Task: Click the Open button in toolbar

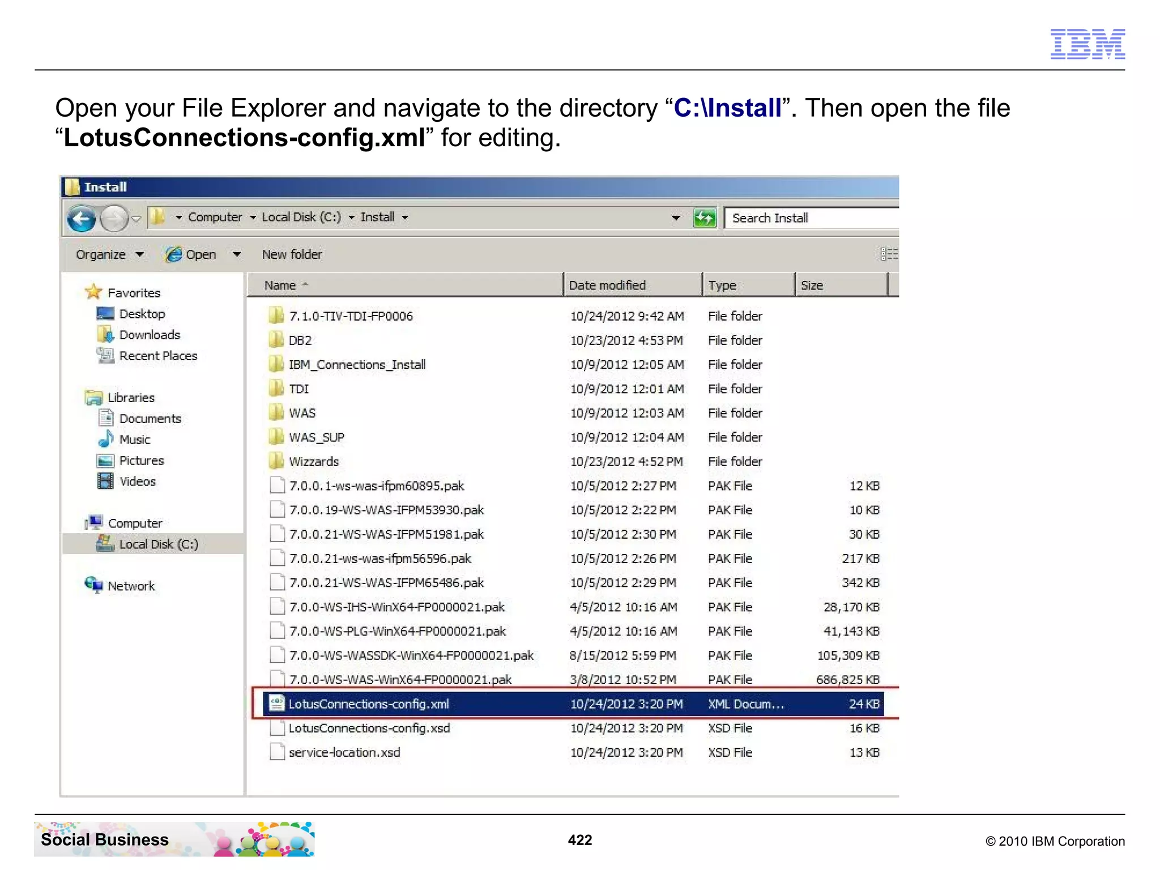Action: point(191,254)
